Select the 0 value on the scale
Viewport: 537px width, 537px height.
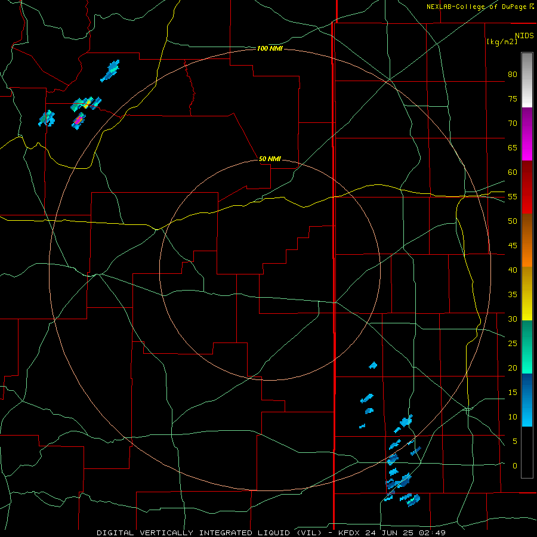pyautogui.click(x=515, y=466)
